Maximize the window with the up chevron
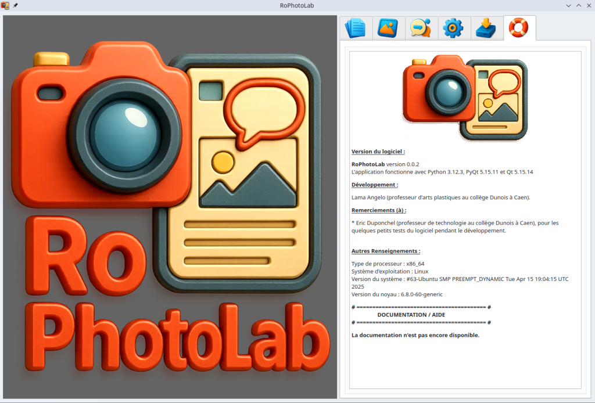595x403 pixels. (579, 5)
